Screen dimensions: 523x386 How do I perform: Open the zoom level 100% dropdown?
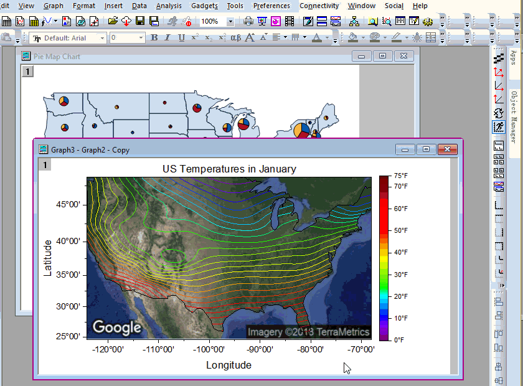click(x=230, y=21)
